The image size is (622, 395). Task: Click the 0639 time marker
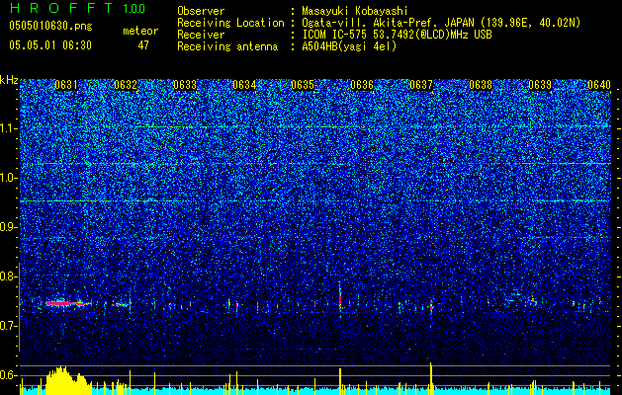[540, 85]
